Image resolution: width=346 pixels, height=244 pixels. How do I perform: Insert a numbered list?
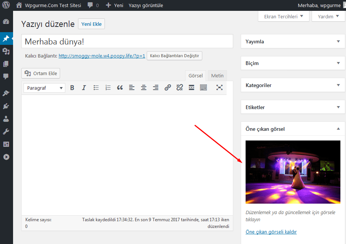[108, 88]
